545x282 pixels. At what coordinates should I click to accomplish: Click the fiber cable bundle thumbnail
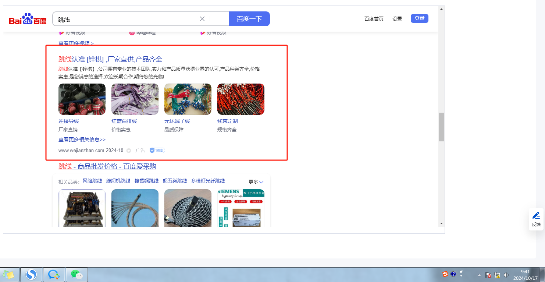tap(135, 208)
